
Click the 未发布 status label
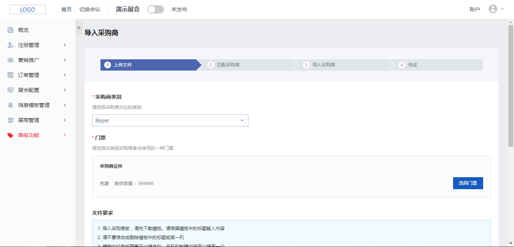pyautogui.click(x=179, y=9)
